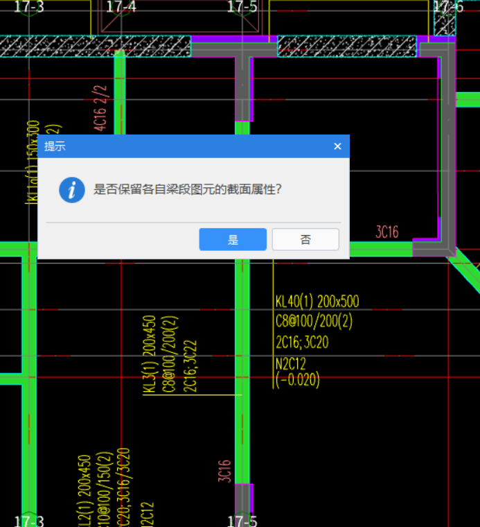Click the horizontal red 3C16 label
Viewport: 480px width, 527px height.
point(387,232)
